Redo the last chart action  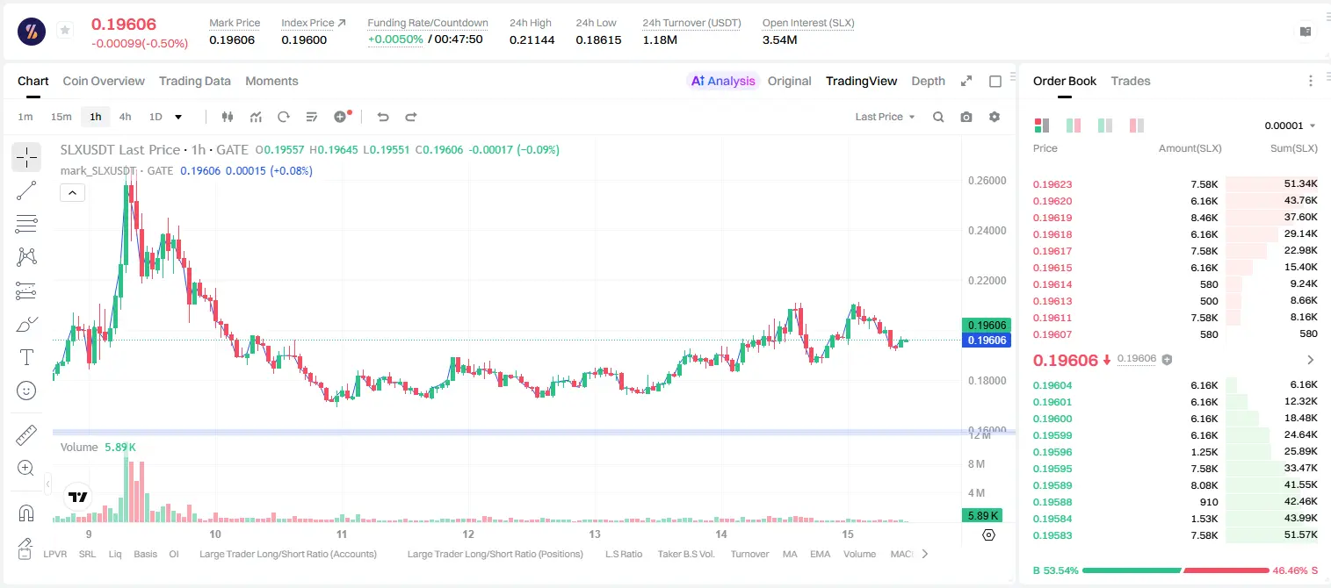click(410, 117)
